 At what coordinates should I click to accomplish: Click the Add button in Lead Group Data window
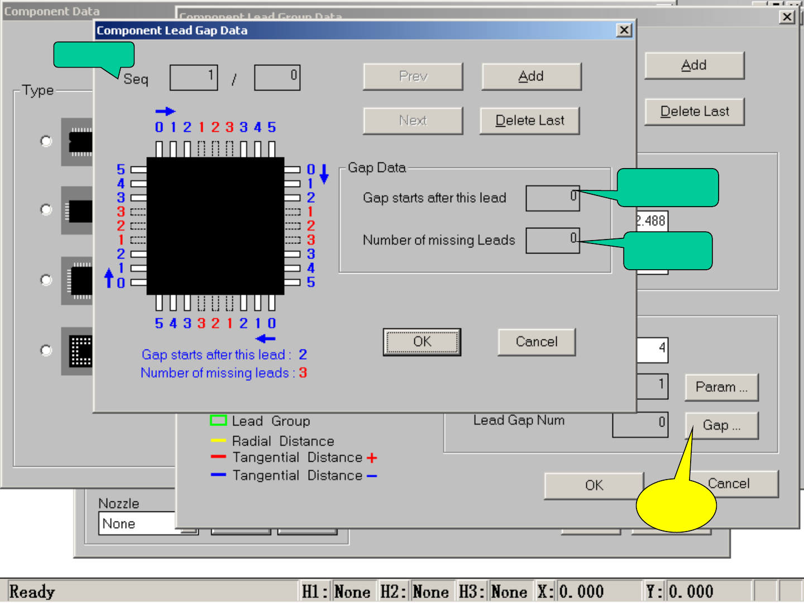695,65
